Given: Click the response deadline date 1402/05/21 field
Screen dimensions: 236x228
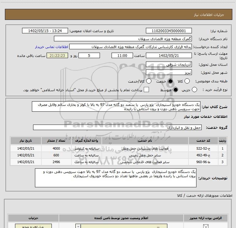Looking at the screenshot, I should coord(169,56).
